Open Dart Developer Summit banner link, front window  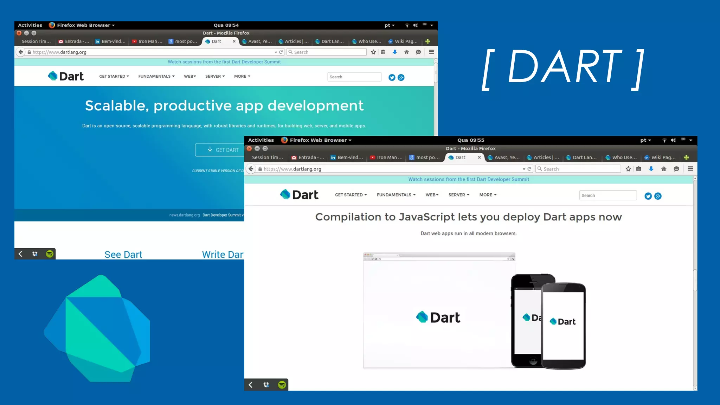469,179
